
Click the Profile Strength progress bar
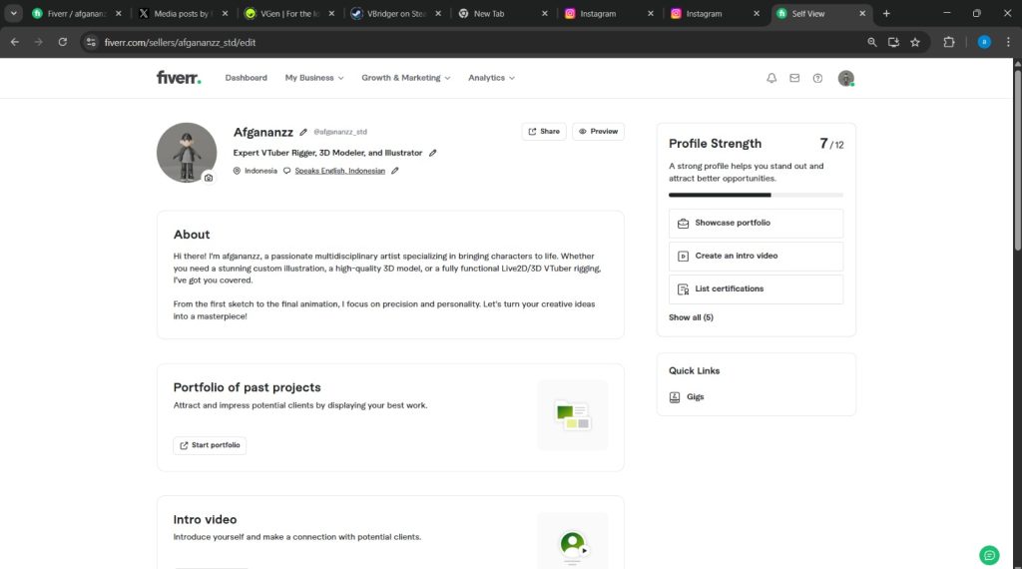click(756, 195)
